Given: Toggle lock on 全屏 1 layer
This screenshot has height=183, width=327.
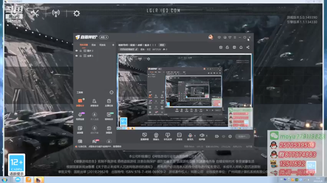Looking at the screenshot, I should click(x=81, y=56).
